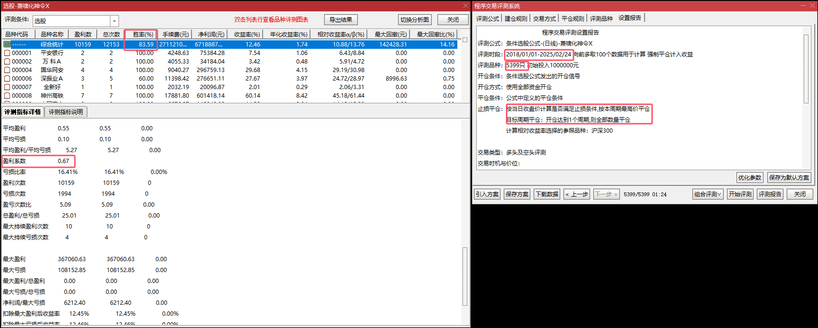This screenshot has height=328, width=818.
Task: Open the 交易方式 tab
Action: (x=544, y=18)
